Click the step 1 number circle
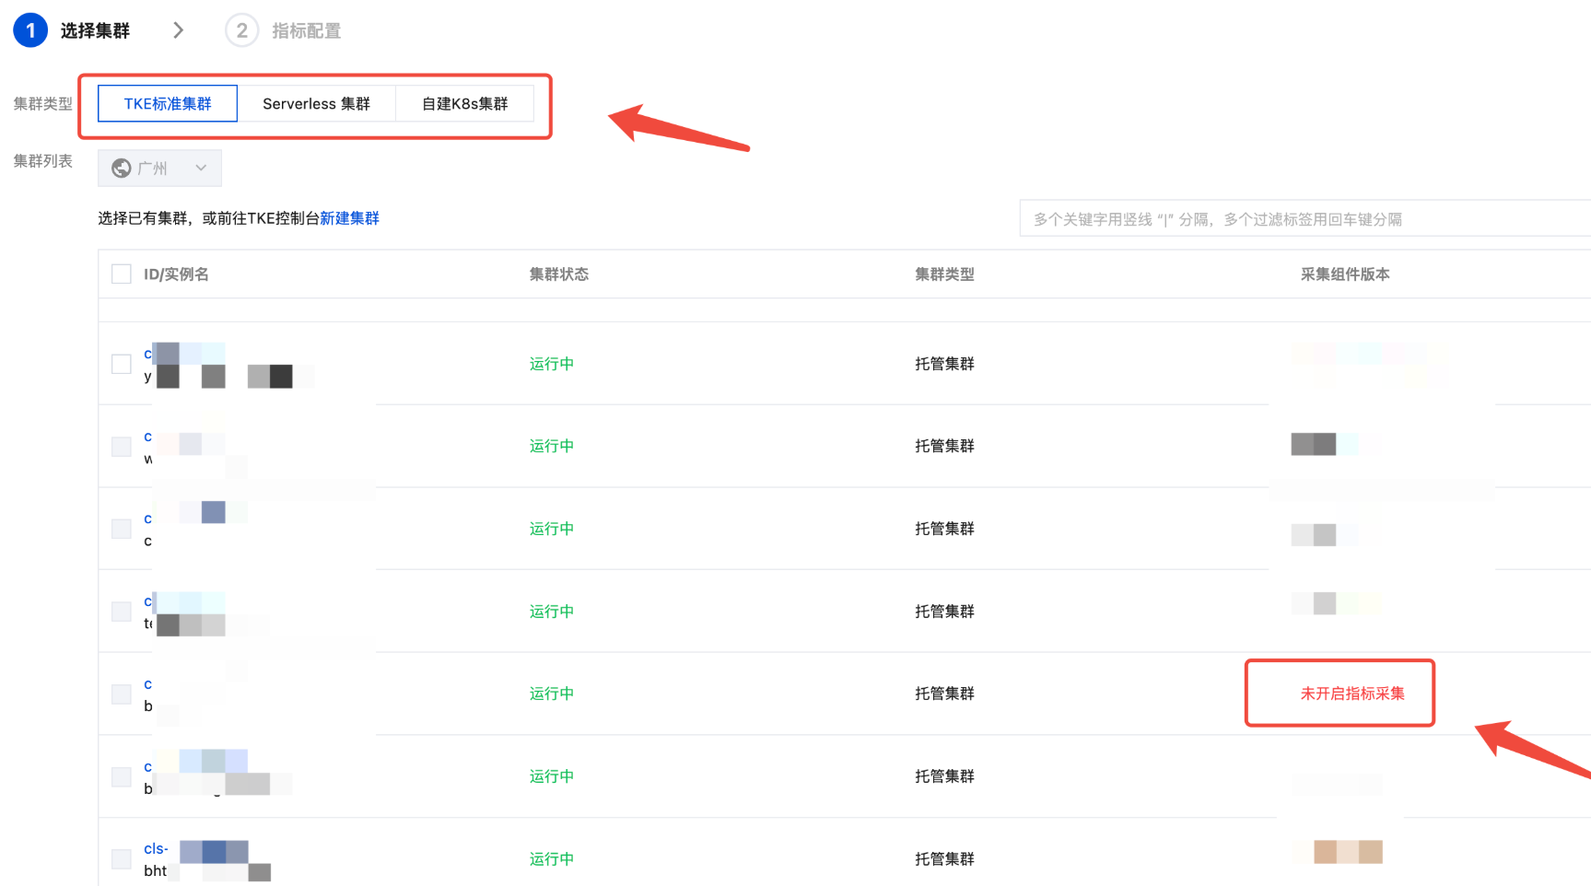This screenshot has width=1591, height=886. 30,30
